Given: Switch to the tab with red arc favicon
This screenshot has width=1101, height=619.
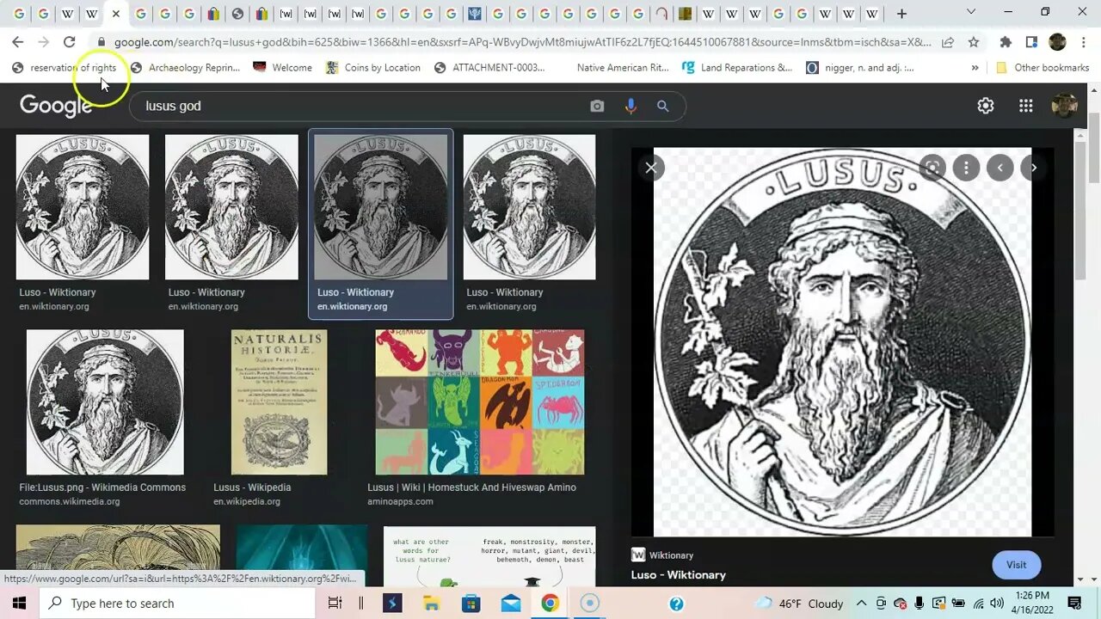Looking at the screenshot, I should pyautogui.click(x=661, y=14).
